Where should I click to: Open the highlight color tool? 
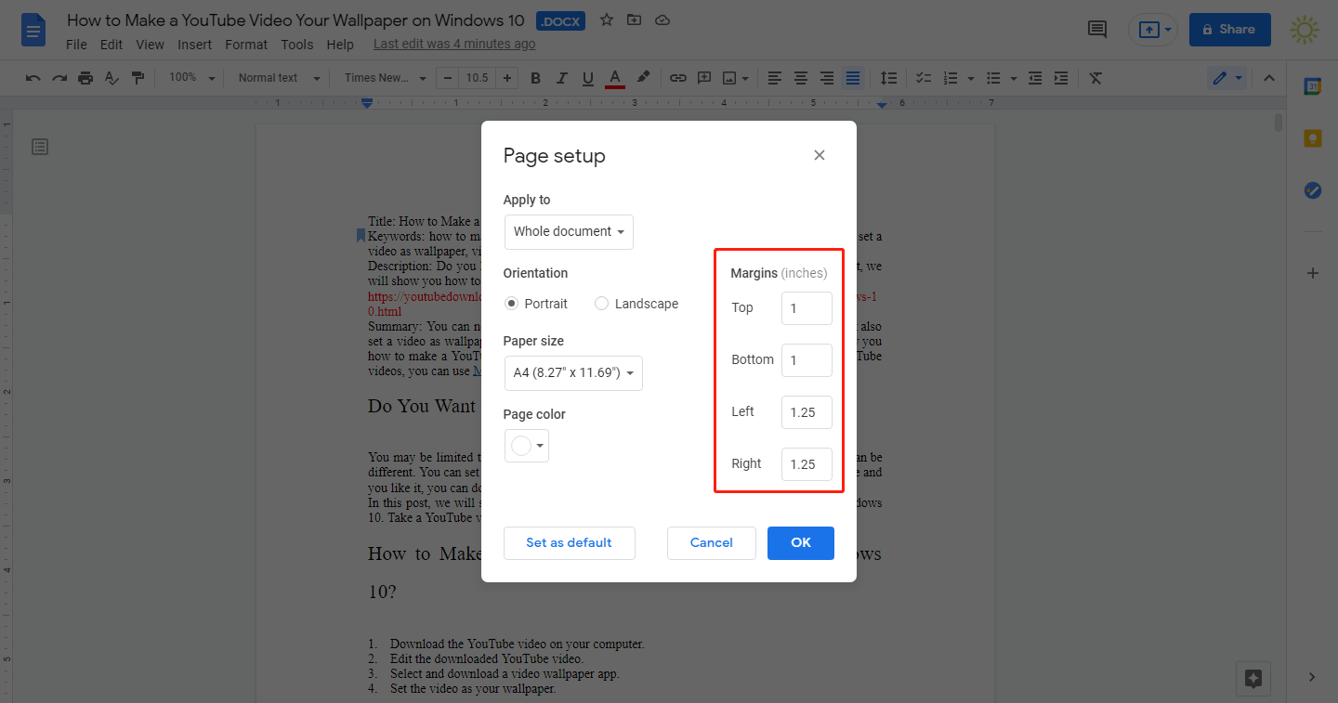[642, 78]
